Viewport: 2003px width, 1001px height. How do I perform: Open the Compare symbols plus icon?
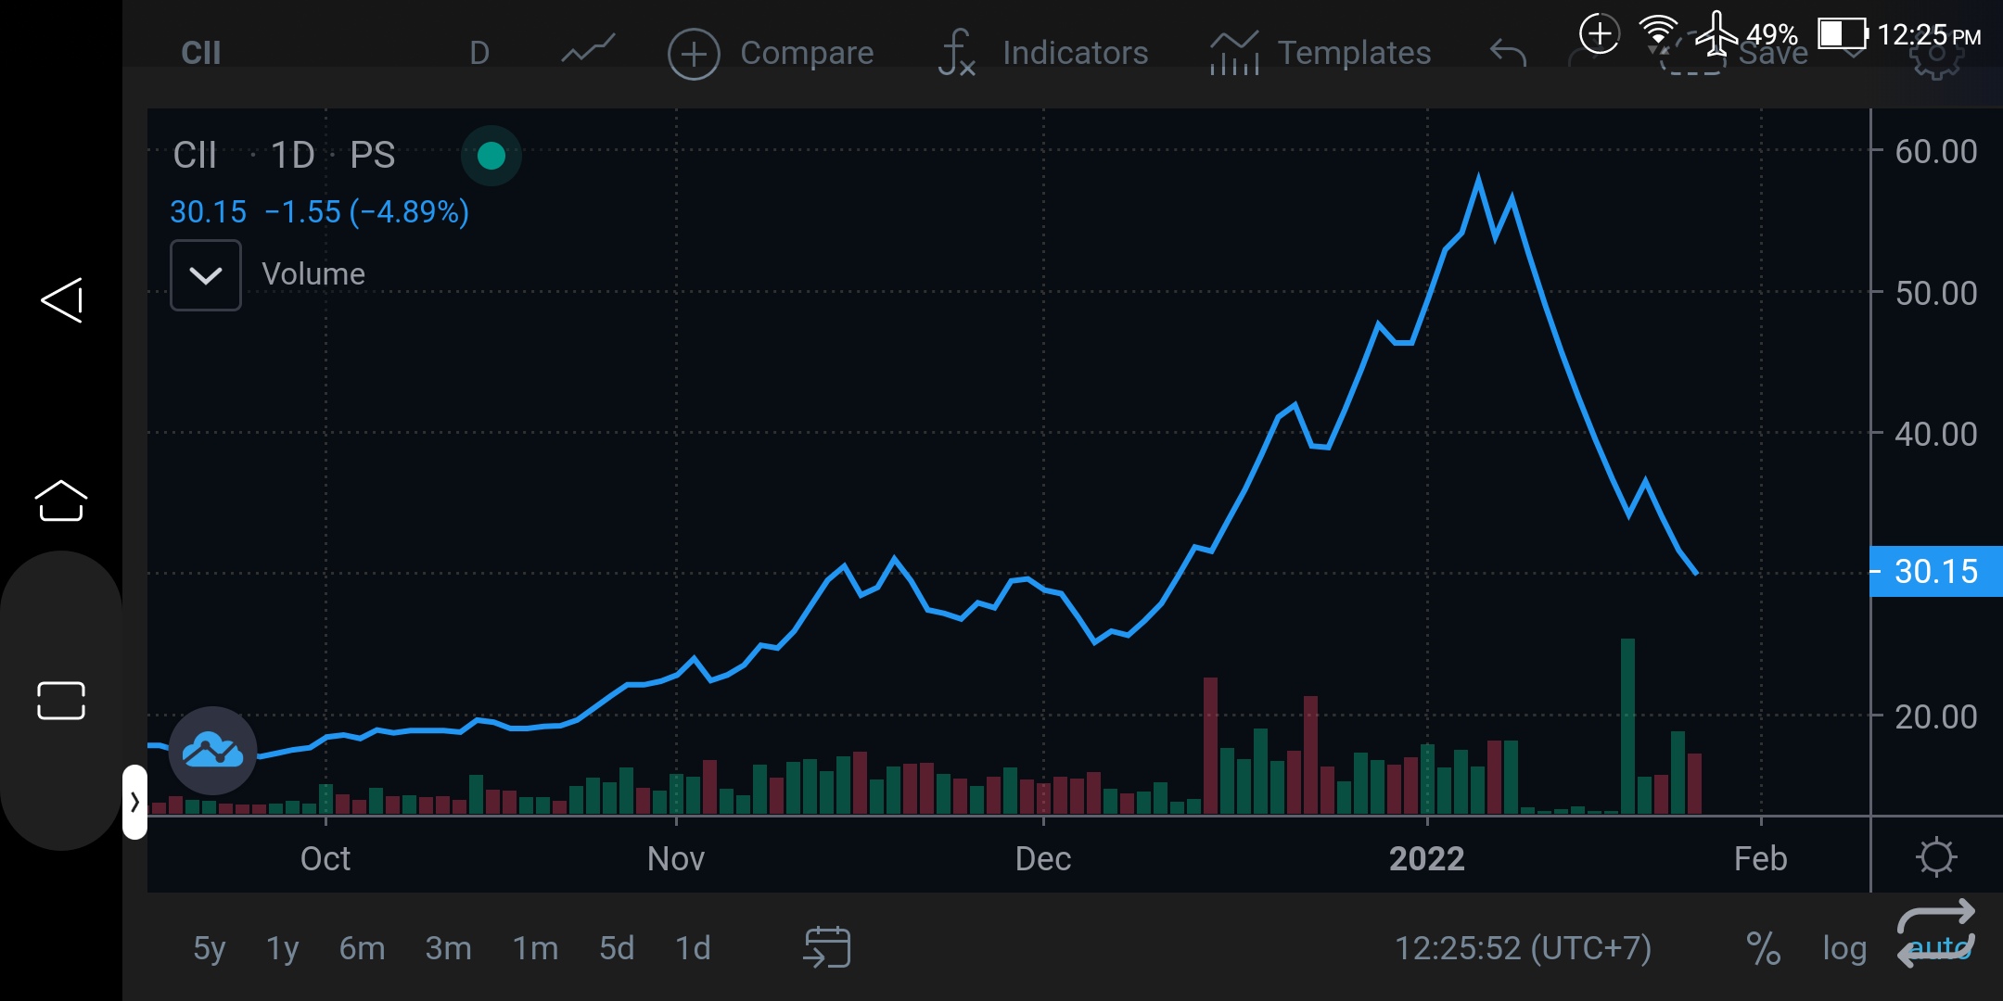[694, 54]
